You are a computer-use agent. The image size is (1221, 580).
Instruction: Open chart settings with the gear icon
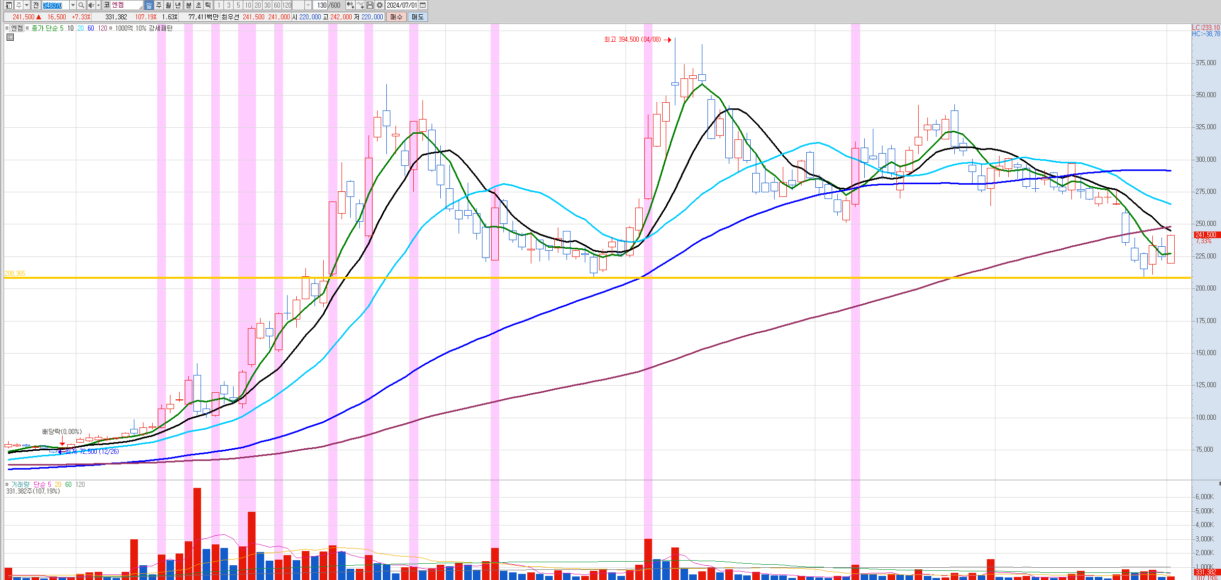pyautogui.click(x=380, y=5)
